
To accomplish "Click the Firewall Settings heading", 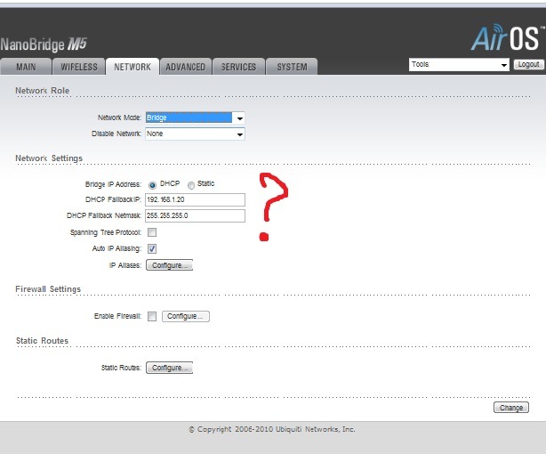I will coord(48,289).
